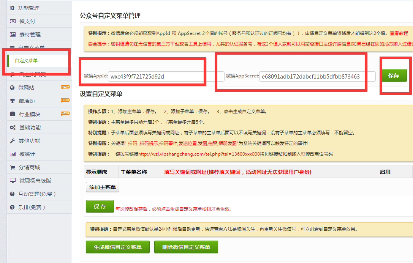Image resolution: width=413 pixels, height=263 pixels.
Task: Open the 查看教程 link
Action: (x=400, y=33)
